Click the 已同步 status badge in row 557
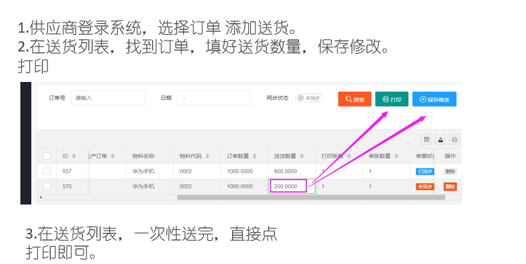Screen dimensions: 526x264 coord(425,171)
